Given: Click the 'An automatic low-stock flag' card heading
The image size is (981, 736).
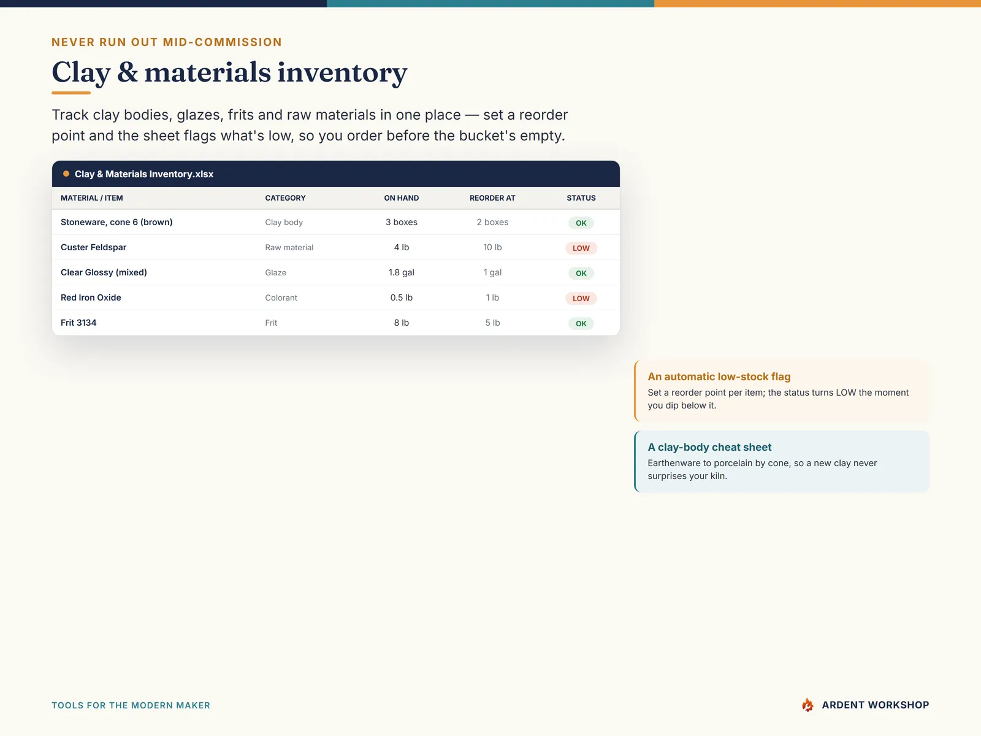Looking at the screenshot, I should [x=719, y=377].
